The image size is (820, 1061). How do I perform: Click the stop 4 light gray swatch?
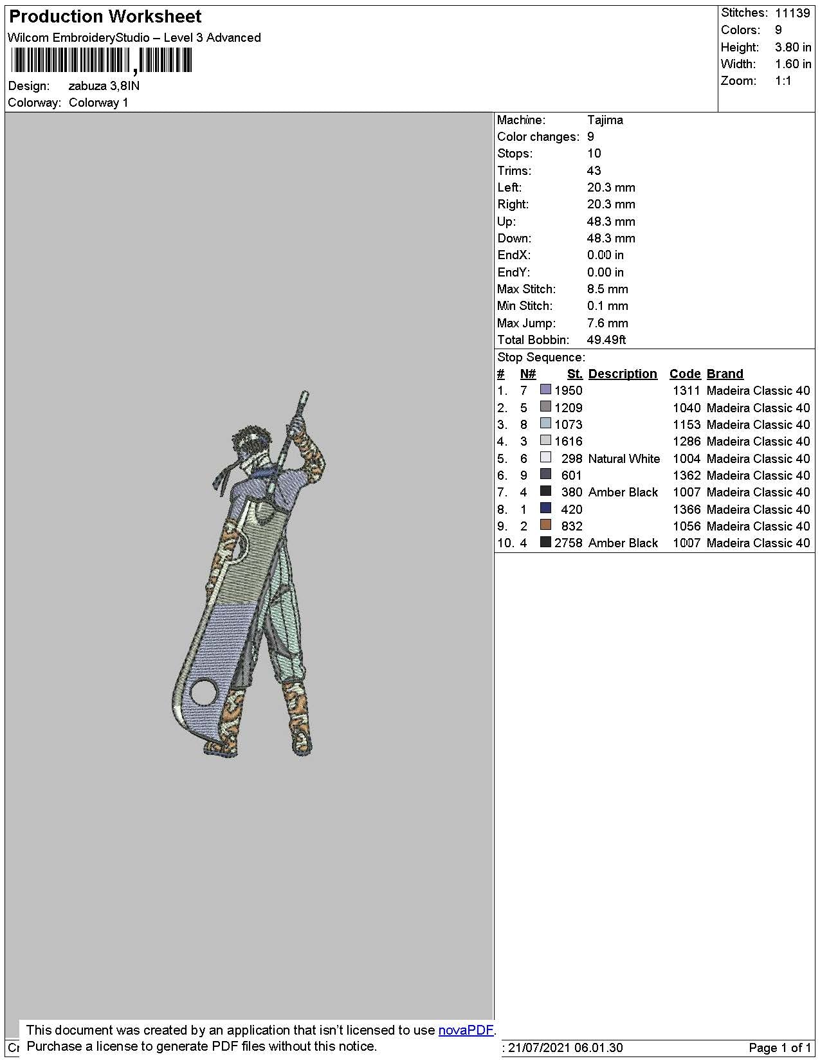tap(545, 440)
